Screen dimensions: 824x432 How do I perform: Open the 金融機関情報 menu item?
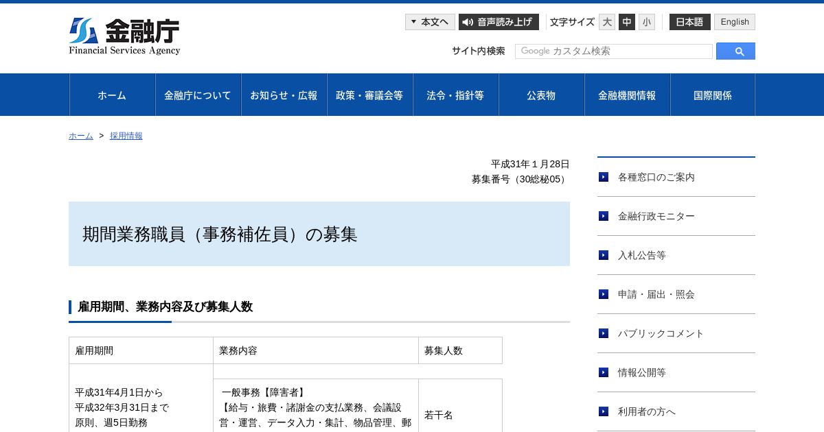click(627, 95)
